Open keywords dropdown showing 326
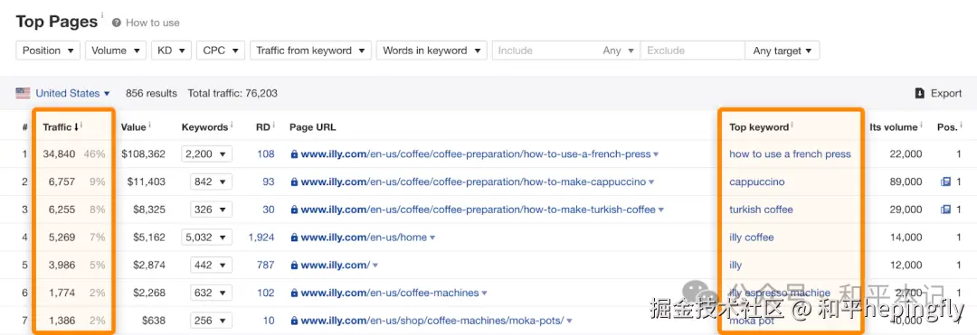This screenshot has width=977, height=335. 211,209
